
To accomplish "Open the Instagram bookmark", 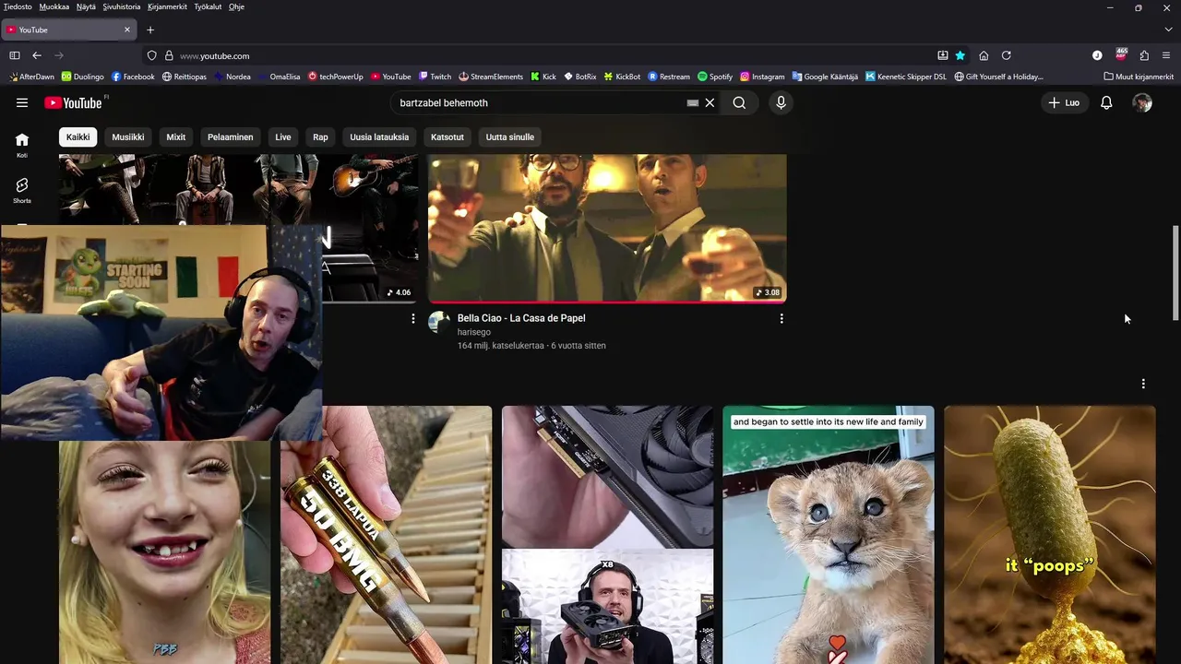I will pos(761,77).
